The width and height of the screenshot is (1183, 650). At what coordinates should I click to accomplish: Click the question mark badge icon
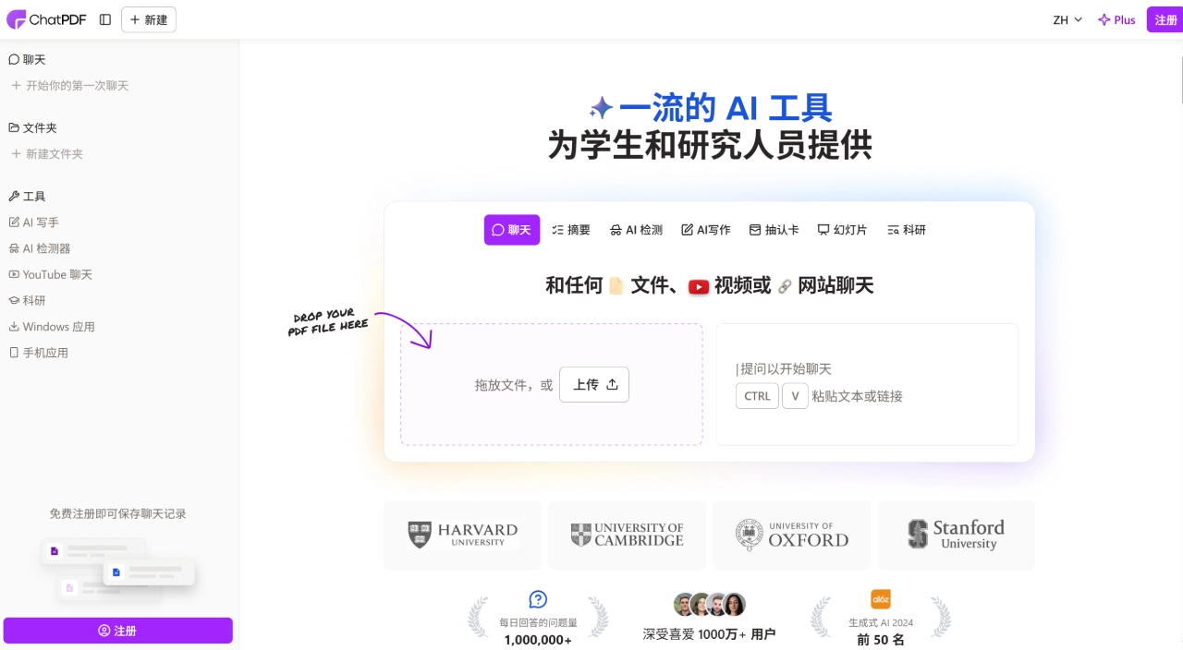538,600
